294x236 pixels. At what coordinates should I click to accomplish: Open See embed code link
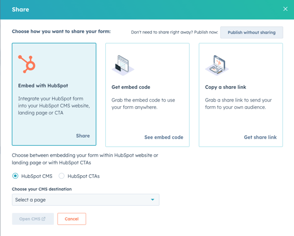point(163,137)
